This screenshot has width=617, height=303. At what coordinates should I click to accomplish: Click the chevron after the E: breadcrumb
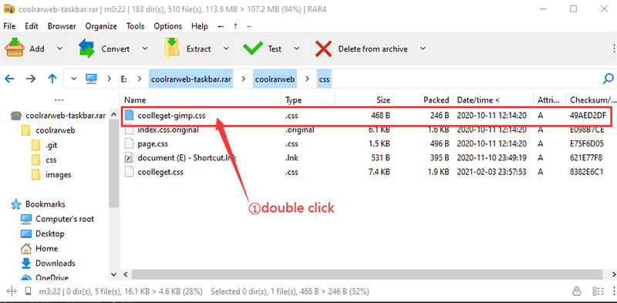[139, 79]
